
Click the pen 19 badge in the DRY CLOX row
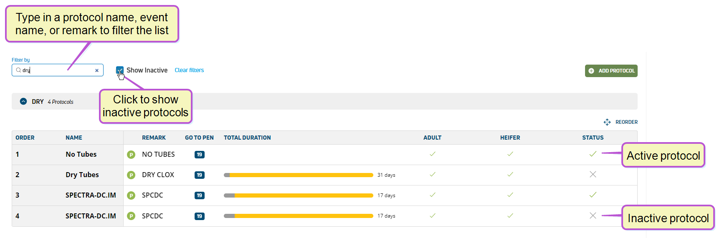[x=200, y=175]
